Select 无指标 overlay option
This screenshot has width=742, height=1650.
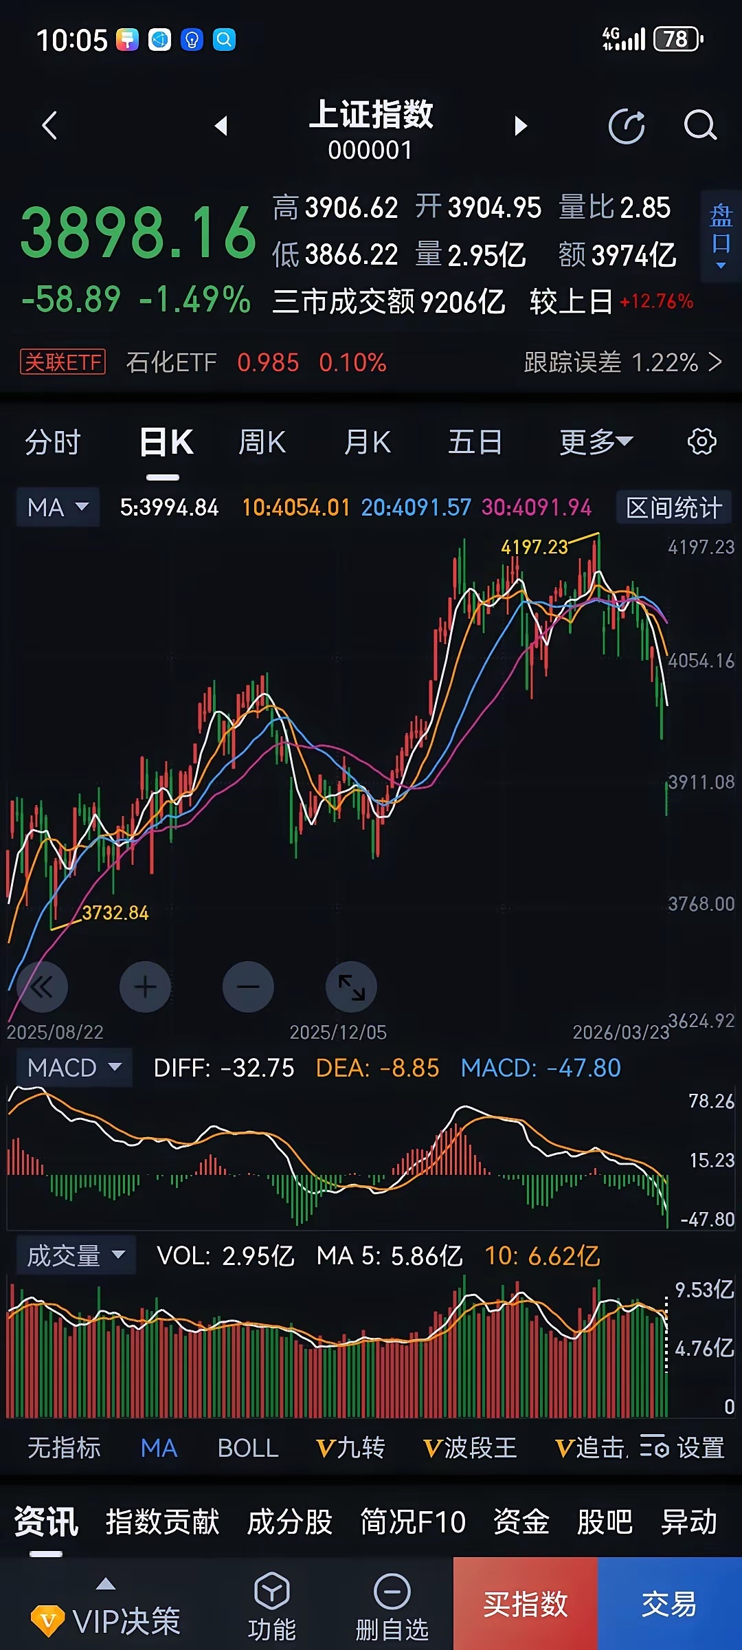click(64, 1448)
